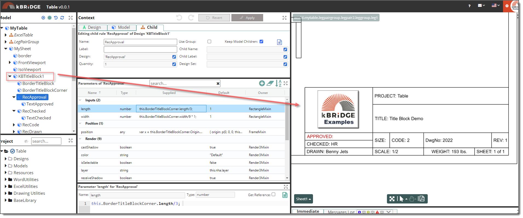This screenshot has height=218, width=523.
Task: Redo the change in Context panel
Action: click(x=191, y=18)
